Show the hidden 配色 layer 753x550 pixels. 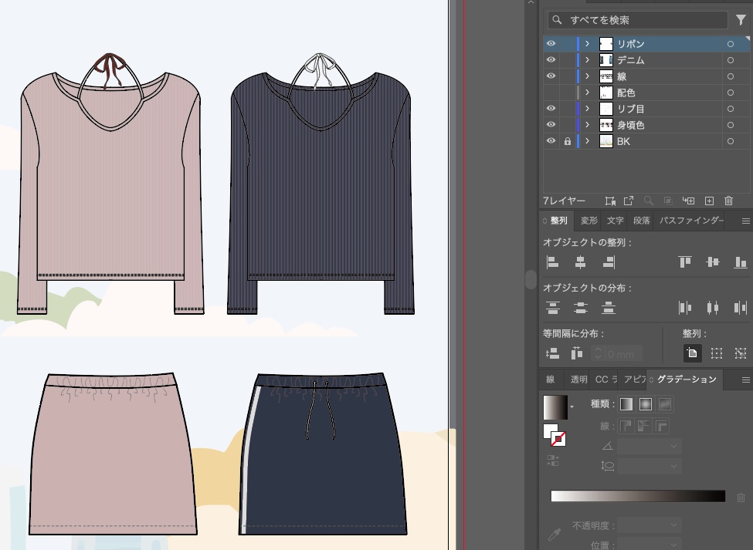pyautogui.click(x=551, y=93)
